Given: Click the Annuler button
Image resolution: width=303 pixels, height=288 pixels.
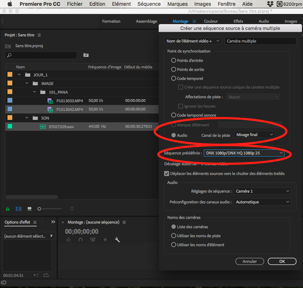Looking at the screenshot, I should 249,261.
